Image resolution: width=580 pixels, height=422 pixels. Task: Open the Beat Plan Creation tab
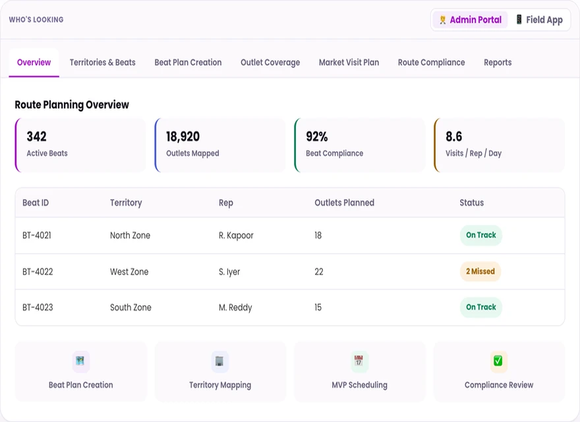click(188, 63)
